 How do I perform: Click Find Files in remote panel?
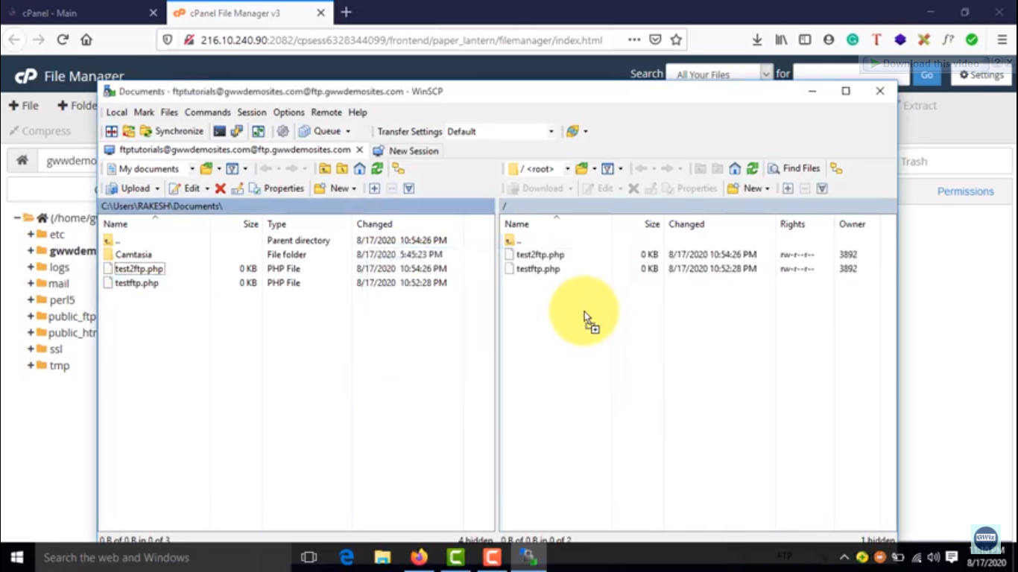tap(794, 169)
